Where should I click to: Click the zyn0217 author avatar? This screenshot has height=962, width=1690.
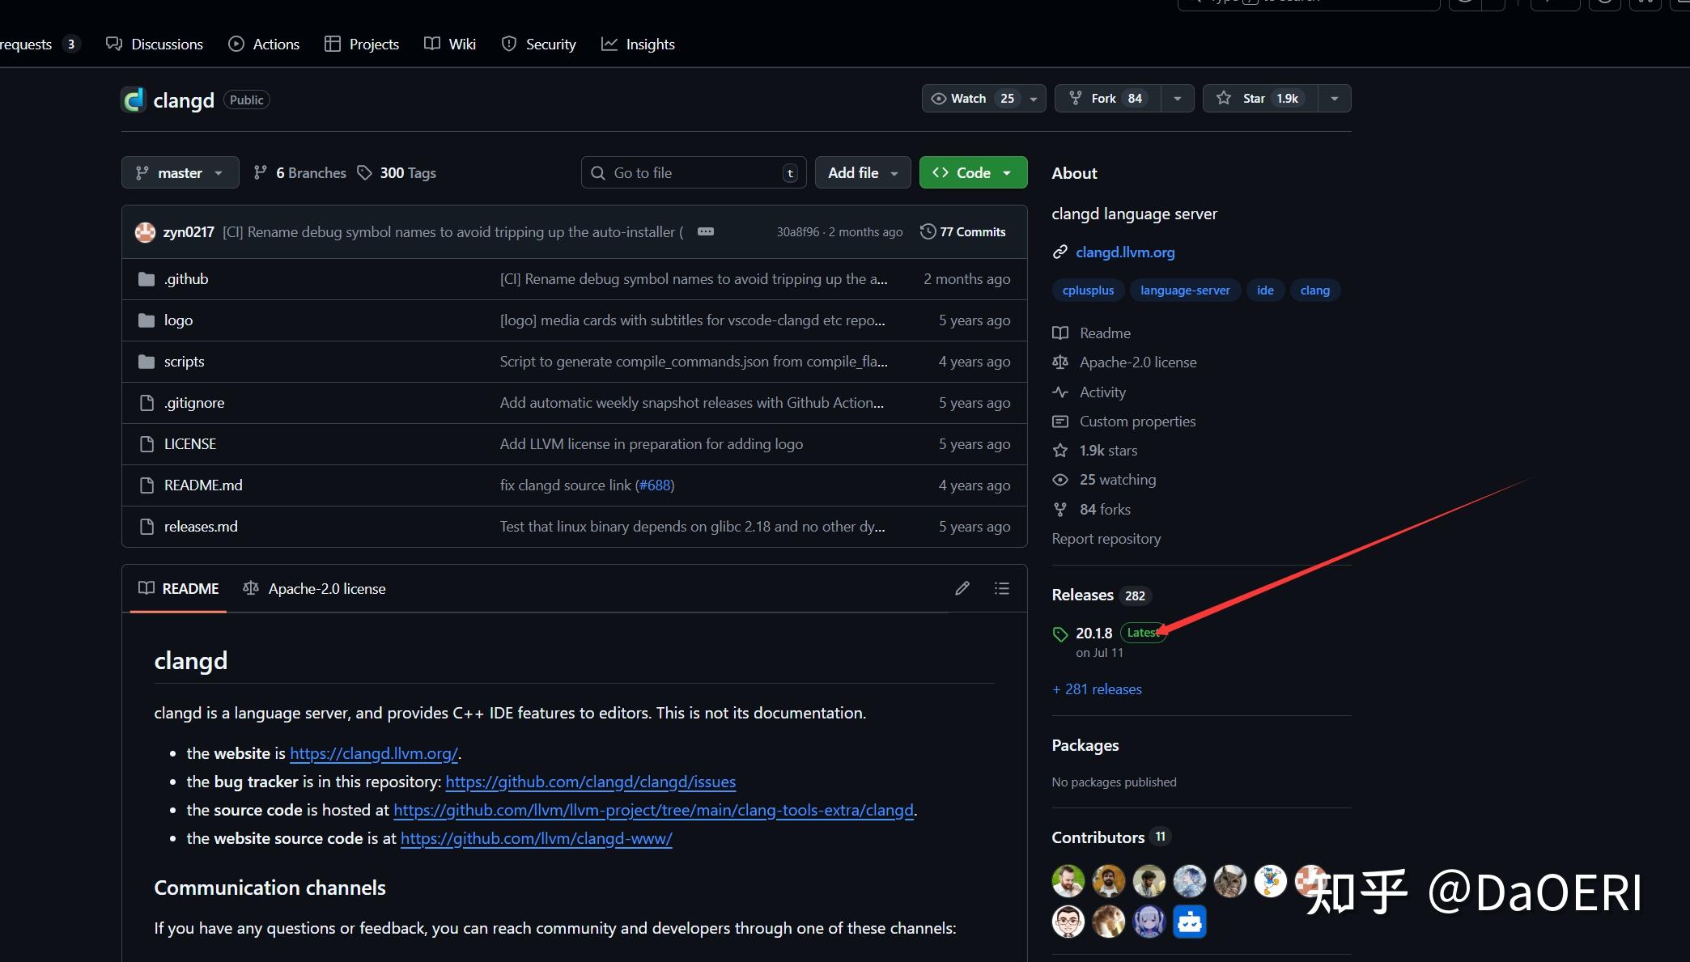click(145, 232)
